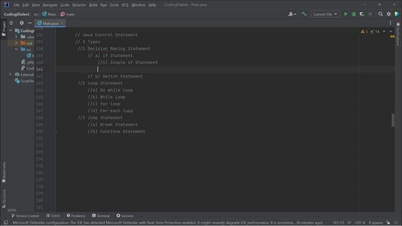
Task: Click the yellow warnings indicator showing 3
Action: click(364, 31)
